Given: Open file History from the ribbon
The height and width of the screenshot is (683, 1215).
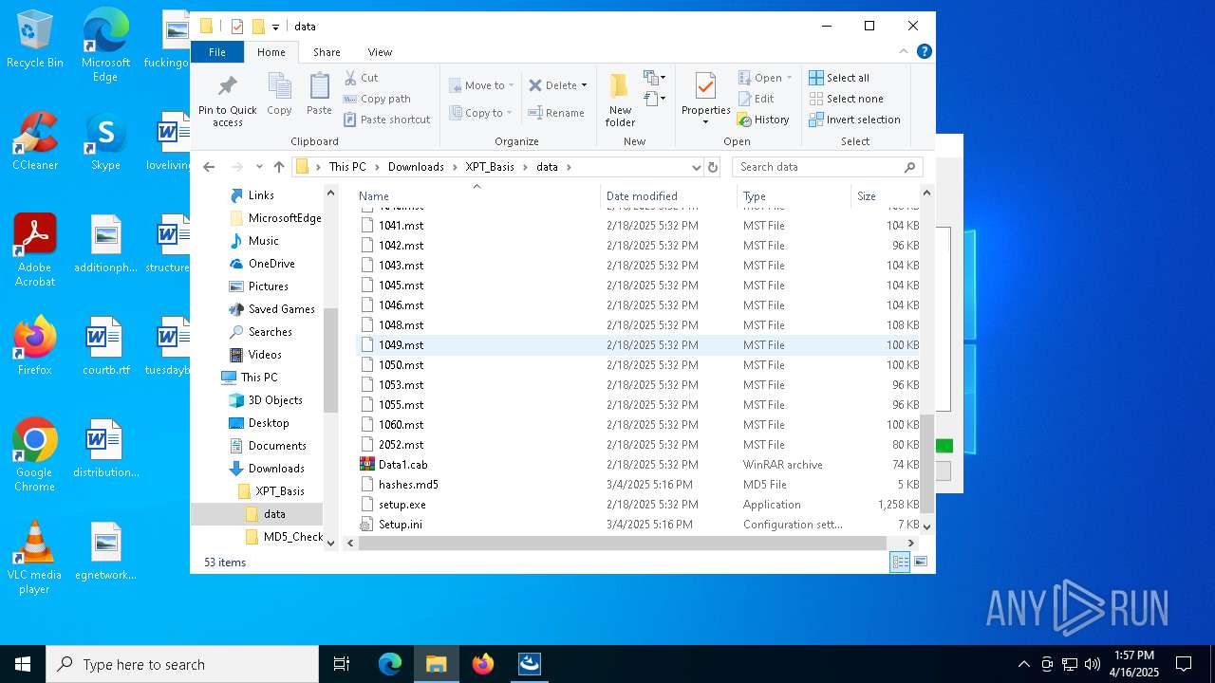Looking at the screenshot, I should [764, 120].
